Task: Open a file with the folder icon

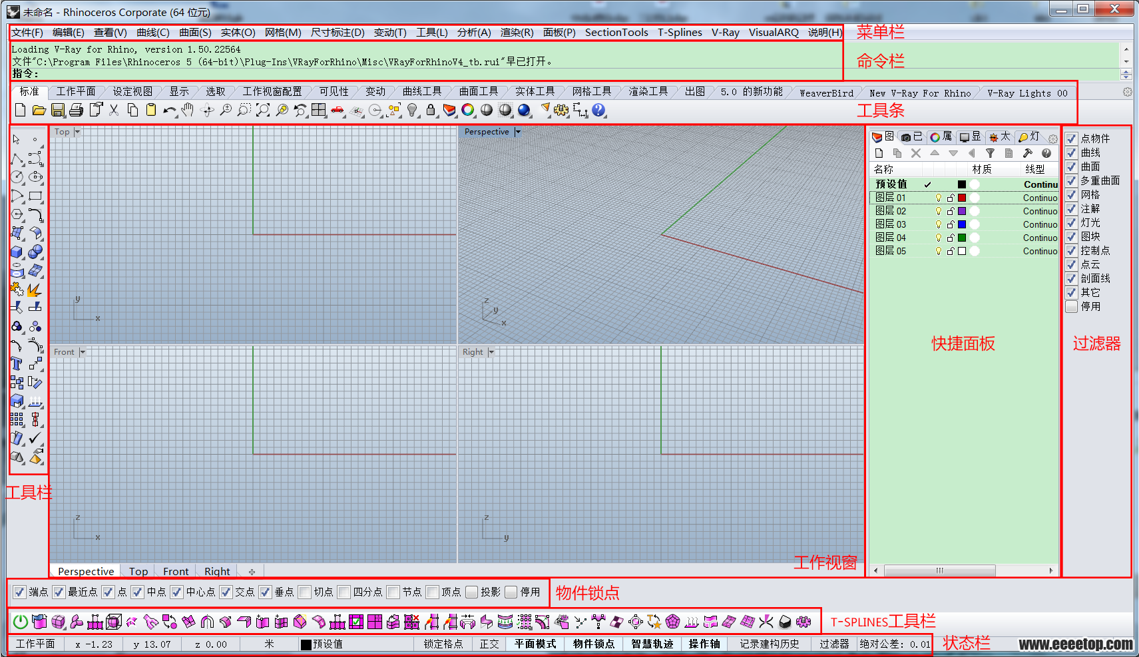Action: pyautogui.click(x=39, y=110)
